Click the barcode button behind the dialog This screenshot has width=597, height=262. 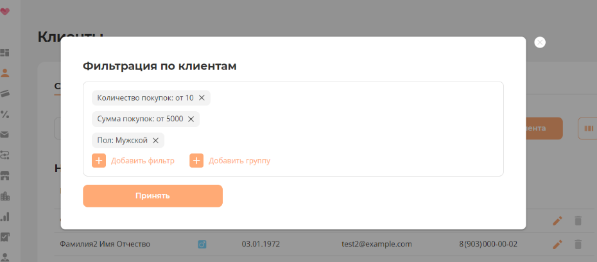pos(588,128)
